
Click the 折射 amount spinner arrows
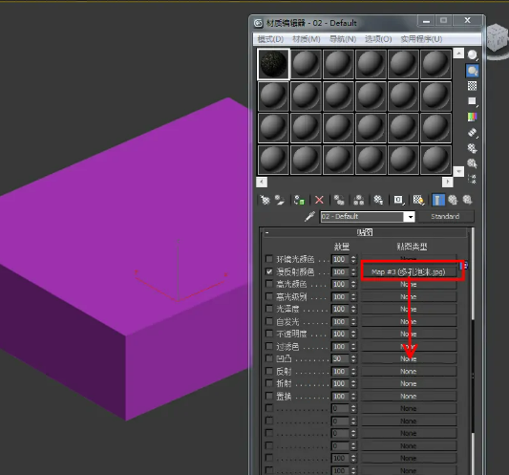353,383
